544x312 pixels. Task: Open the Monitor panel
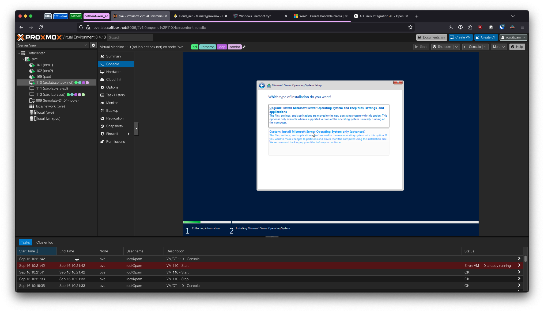pos(112,103)
